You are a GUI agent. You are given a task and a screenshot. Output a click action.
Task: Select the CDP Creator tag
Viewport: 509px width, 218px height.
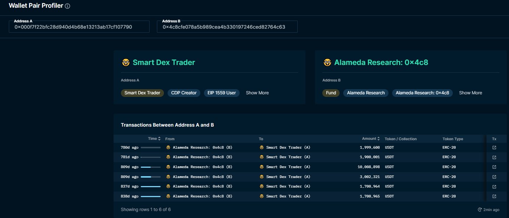coord(184,93)
